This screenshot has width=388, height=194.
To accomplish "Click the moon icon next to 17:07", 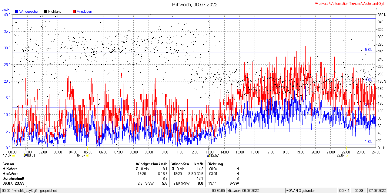I will point(13,156).
